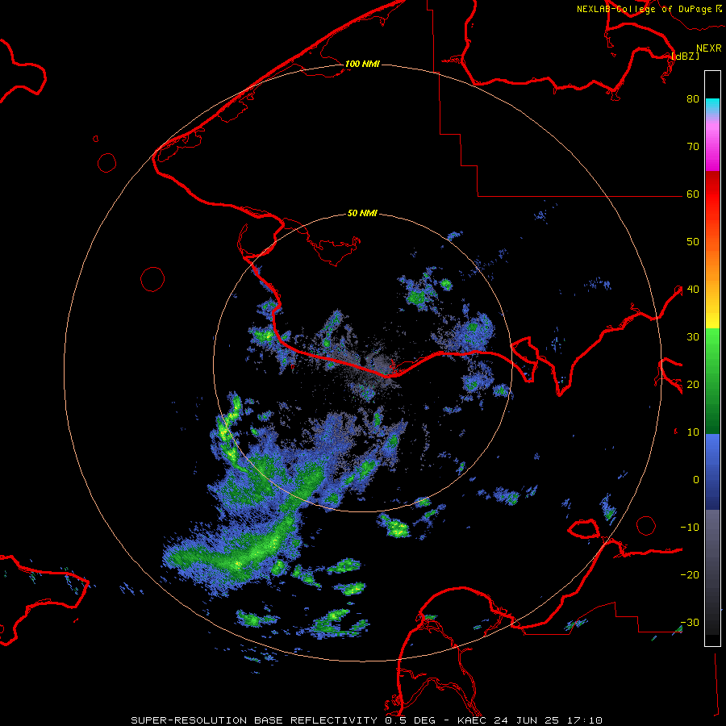Click the NEXLAB-College of DuPage label
726x726 pixels.
pyautogui.click(x=645, y=9)
